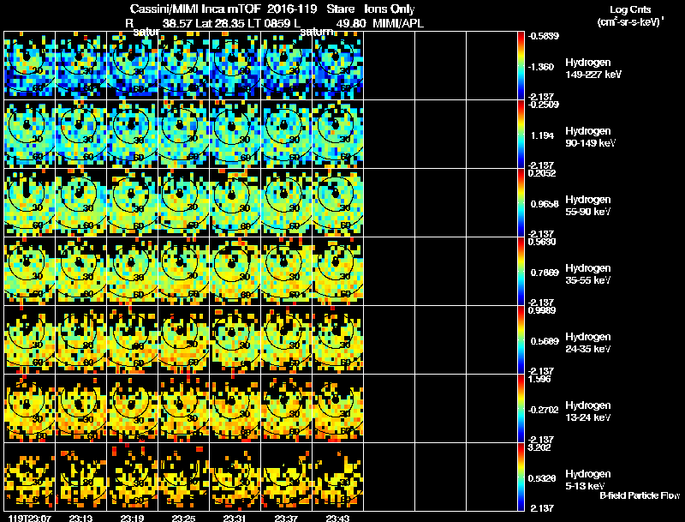Pick the 55-90 keV panel at 23:37

[x=287, y=203]
